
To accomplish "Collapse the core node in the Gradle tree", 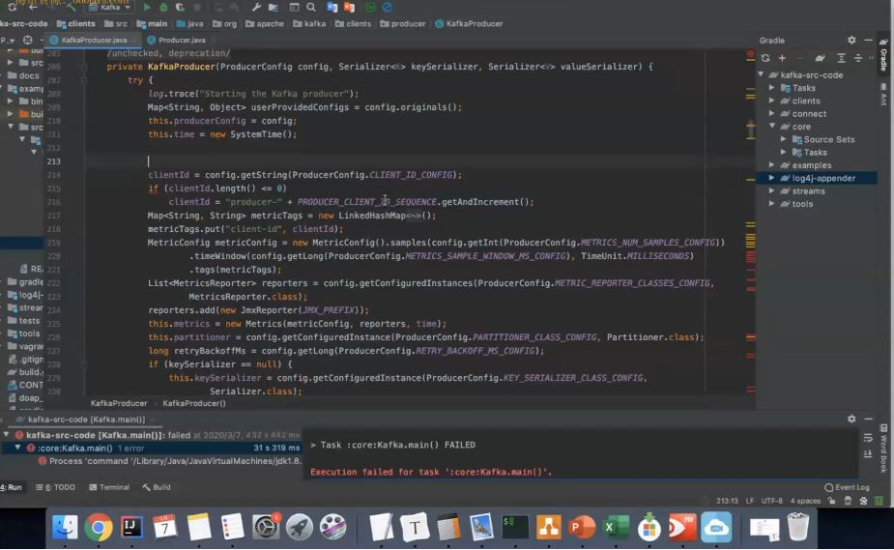I will pyautogui.click(x=771, y=127).
